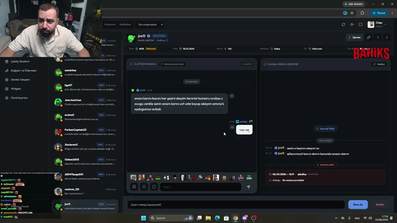This screenshot has height=223, width=397.
Task: Switch to the Reddedilen tab
Action: click(x=125, y=24)
